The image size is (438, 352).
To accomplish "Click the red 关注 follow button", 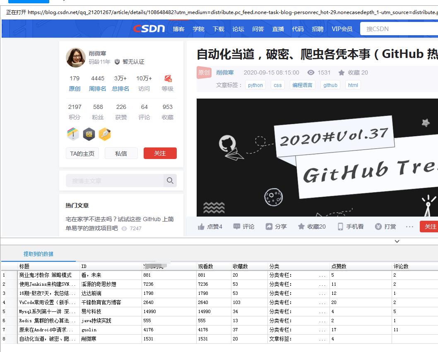I will (x=160, y=153).
